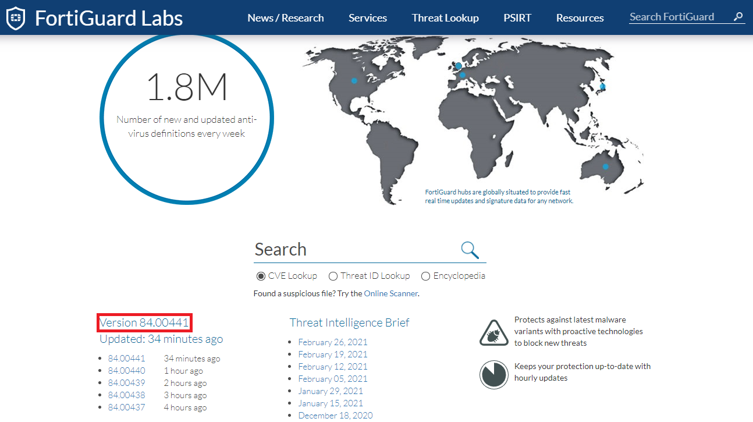
Task: Open the Updated: 34 minutes ago link
Action: (x=161, y=339)
